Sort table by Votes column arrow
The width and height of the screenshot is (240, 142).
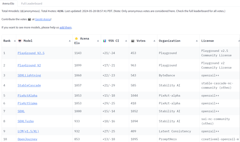pyautogui.click(x=154, y=41)
